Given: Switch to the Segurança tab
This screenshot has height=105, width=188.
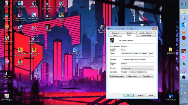Looking at the screenshot, I should 115,33.
